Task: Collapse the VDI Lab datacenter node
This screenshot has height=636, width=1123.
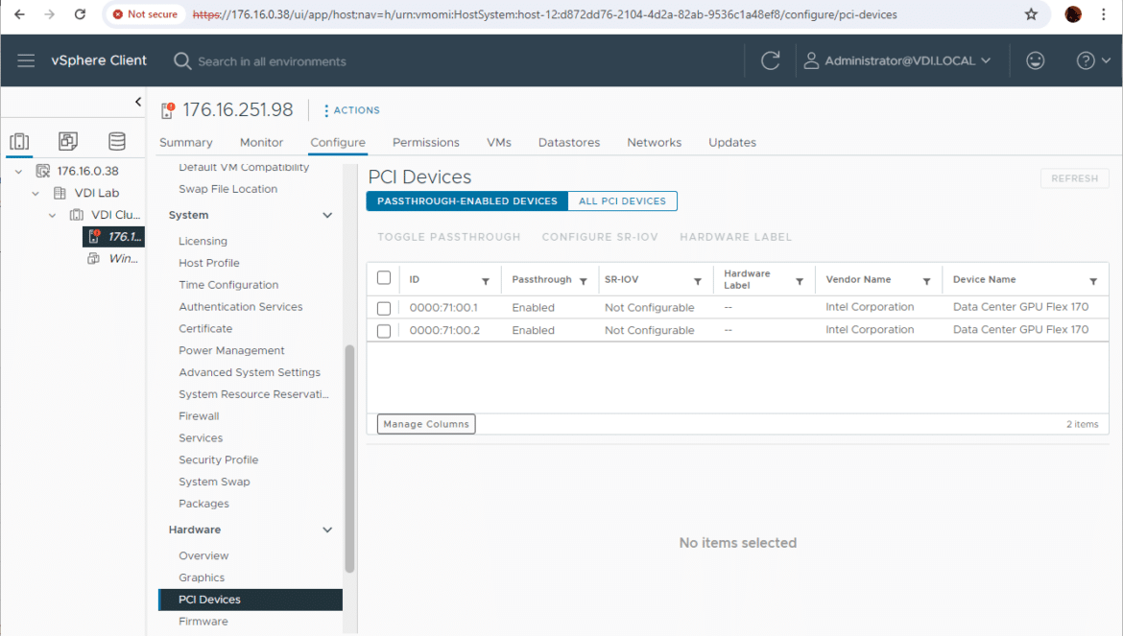Action: 36,193
